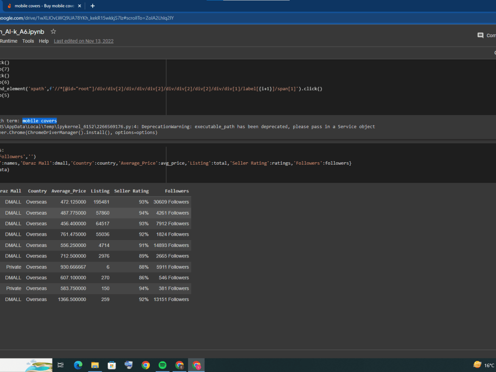
Task: Click the Followers column header
Action: click(x=177, y=191)
